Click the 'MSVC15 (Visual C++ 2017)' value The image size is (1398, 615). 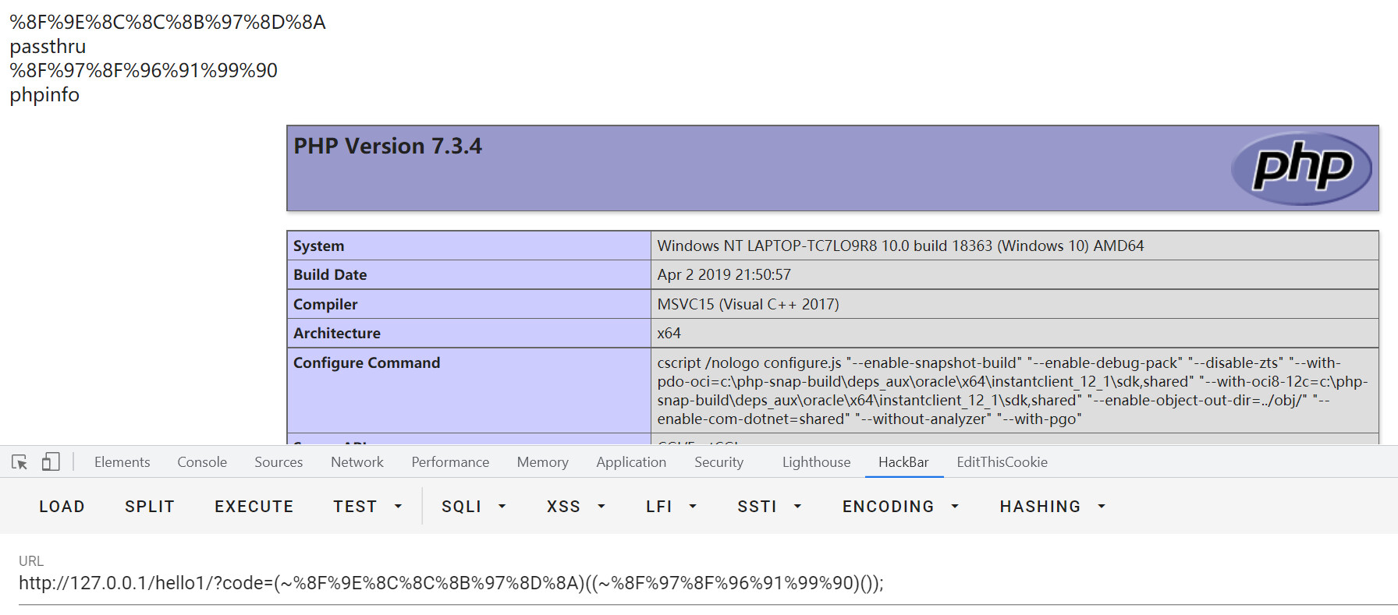(x=748, y=304)
